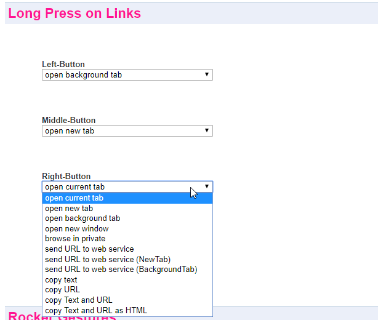The width and height of the screenshot is (378, 320).
Task: Pick plain 'send URL to web service'
Action: (127, 249)
